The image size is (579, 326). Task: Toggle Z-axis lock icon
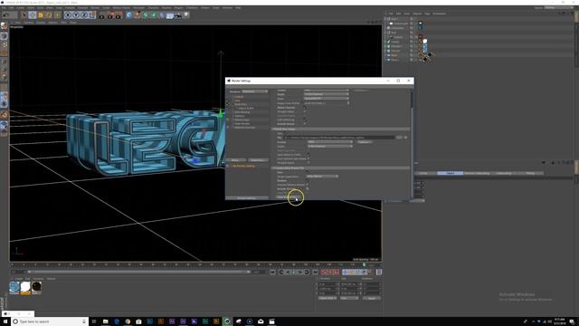point(84,15)
